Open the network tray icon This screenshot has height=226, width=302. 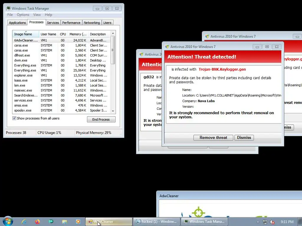pyautogui.click(x=265, y=222)
